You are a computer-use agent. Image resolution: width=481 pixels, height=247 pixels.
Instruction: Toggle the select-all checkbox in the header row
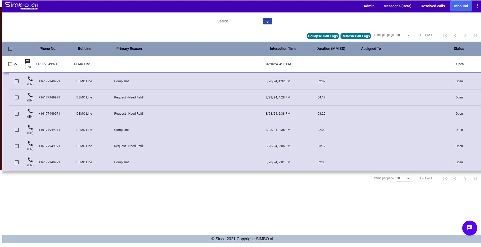[10, 49]
